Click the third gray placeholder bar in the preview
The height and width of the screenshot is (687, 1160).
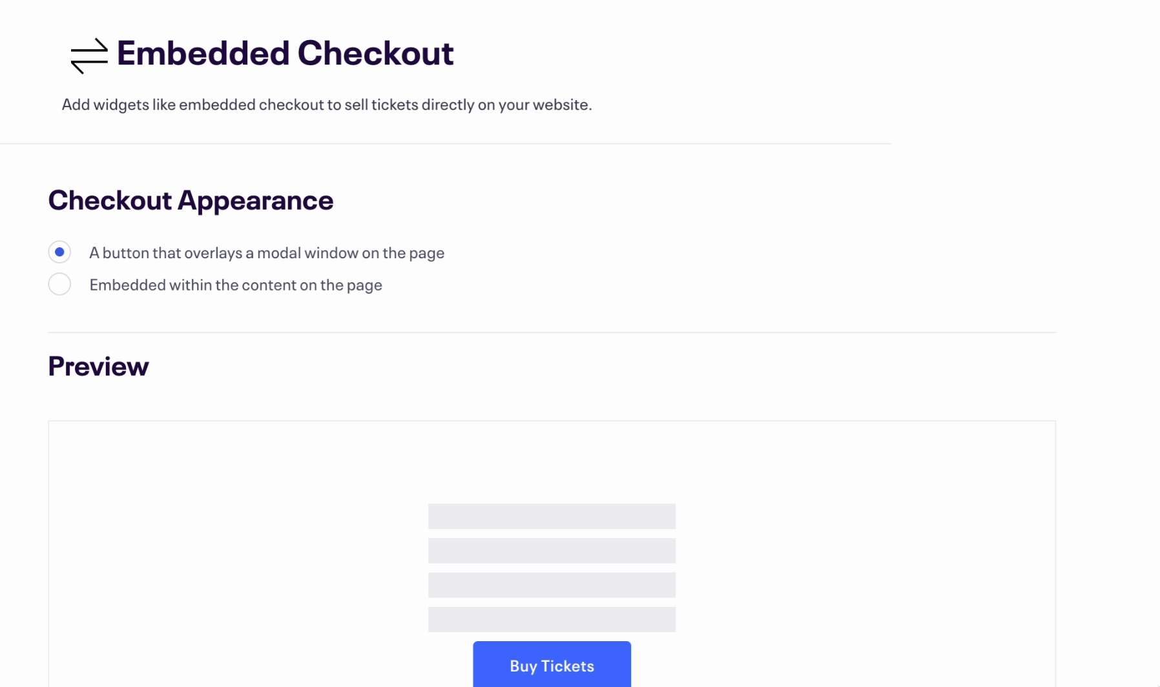pos(552,585)
